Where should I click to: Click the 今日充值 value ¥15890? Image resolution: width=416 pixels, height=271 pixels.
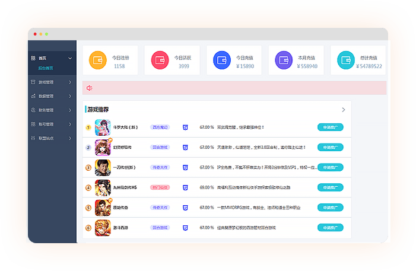(x=245, y=66)
